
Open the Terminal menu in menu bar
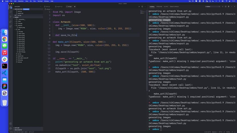click(39, 1)
